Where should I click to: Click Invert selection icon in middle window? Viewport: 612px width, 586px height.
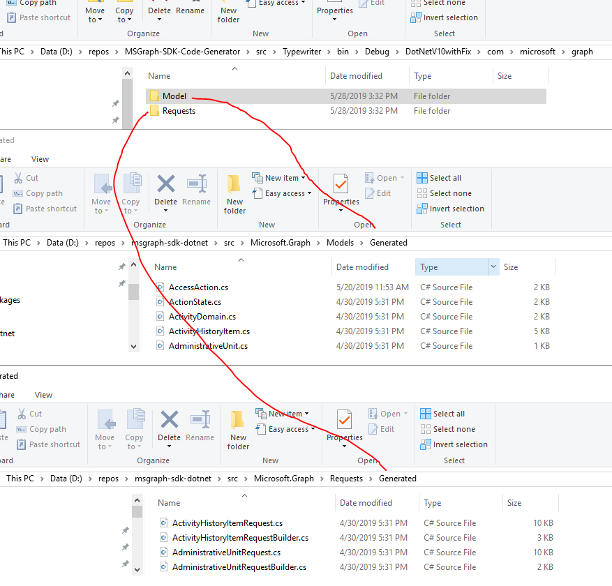[422, 209]
